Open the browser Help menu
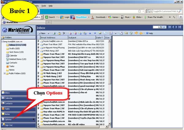184x130 pixels. tap(51, 6)
